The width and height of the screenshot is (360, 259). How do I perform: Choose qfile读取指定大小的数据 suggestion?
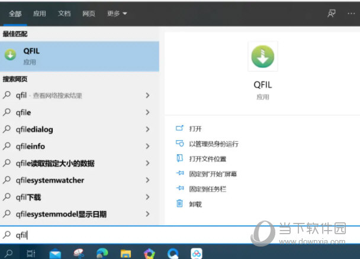tap(55, 163)
